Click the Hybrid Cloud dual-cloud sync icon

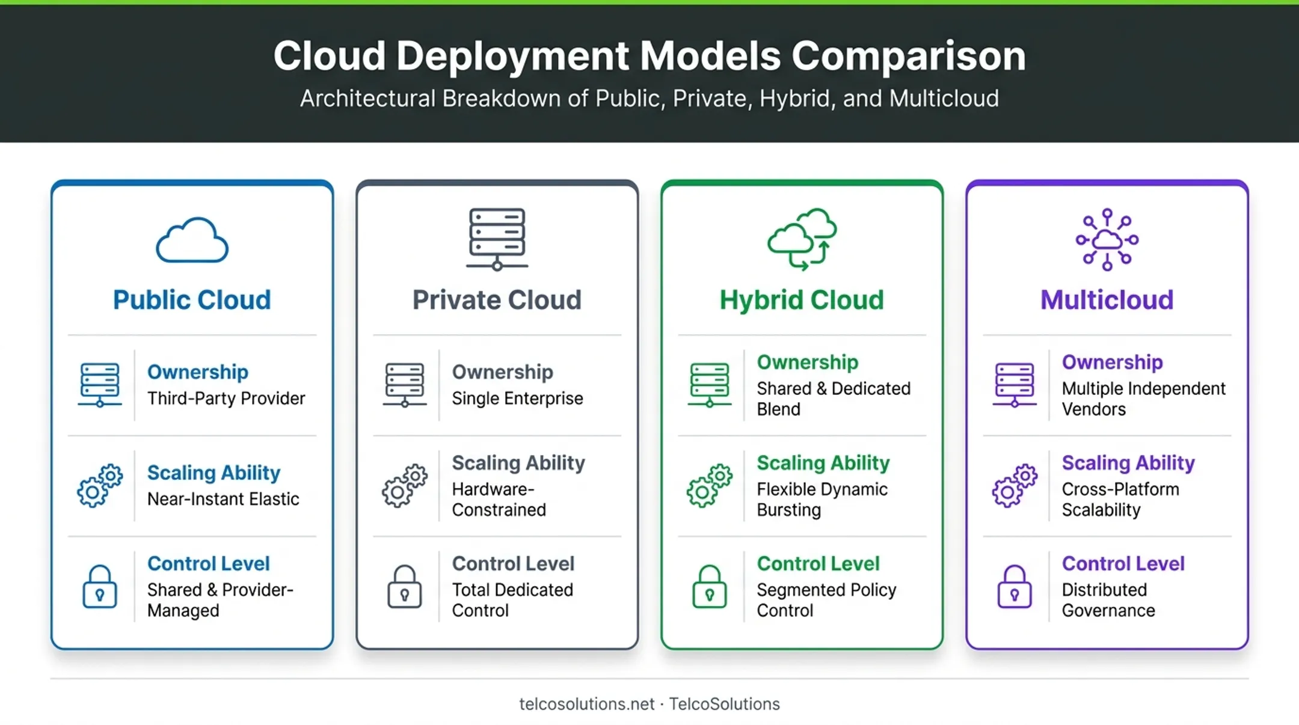tap(802, 239)
